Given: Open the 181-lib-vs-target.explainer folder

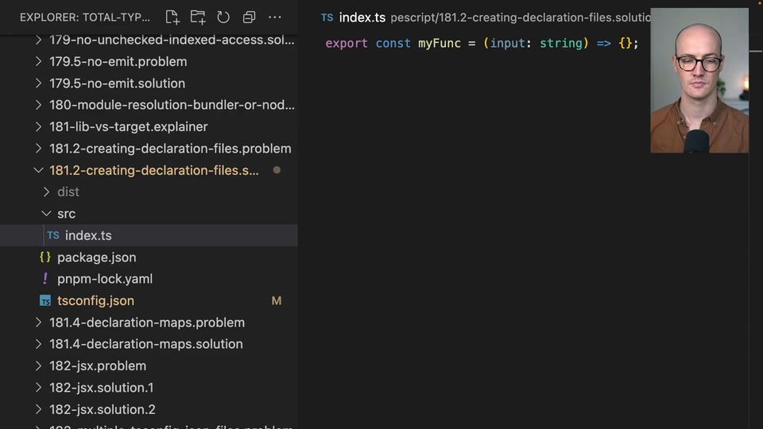Looking at the screenshot, I should tap(128, 126).
